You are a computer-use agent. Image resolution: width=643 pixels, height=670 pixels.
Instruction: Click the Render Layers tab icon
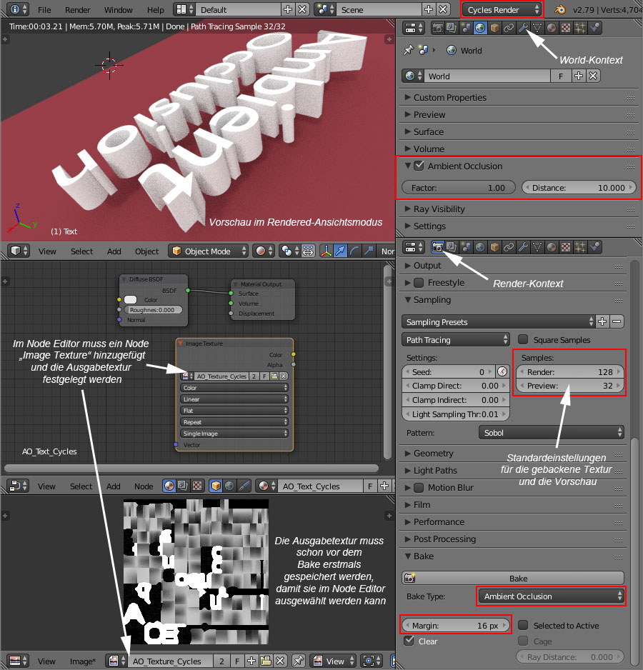tap(452, 28)
